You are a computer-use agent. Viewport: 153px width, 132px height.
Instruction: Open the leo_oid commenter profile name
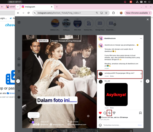(x=107, y=81)
